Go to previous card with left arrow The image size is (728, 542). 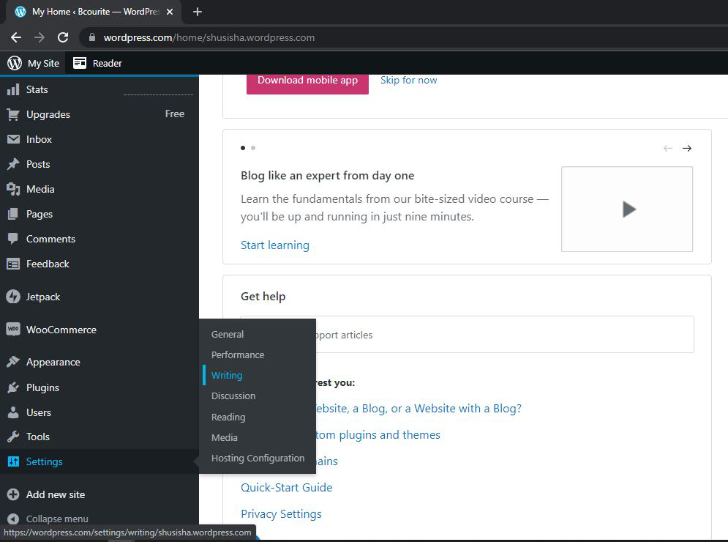668,148
